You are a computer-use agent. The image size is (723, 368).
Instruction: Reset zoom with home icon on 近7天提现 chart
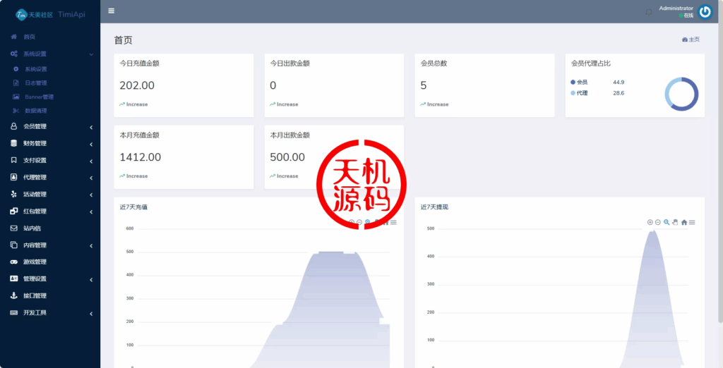pos(683,222)
